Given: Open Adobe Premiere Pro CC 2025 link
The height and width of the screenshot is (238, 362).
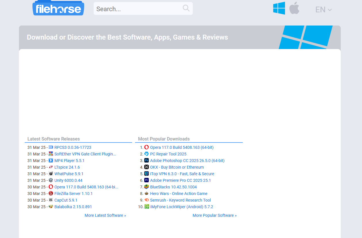Looking at the screenshot, I should tap(180, 180).
